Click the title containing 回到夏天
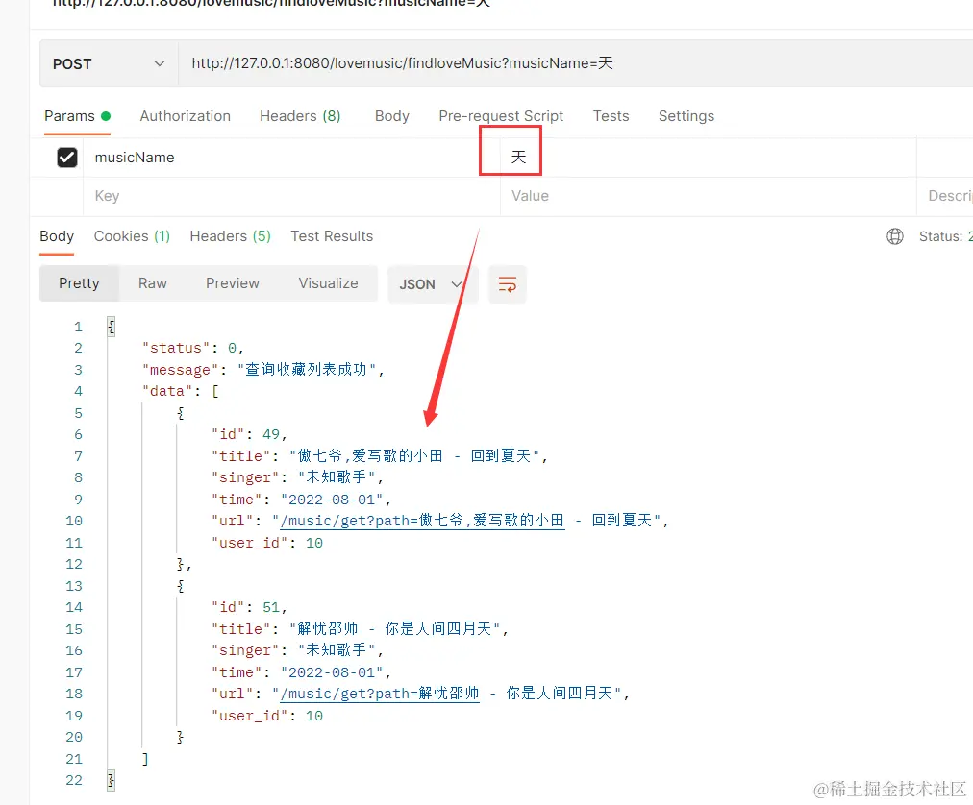973x805 pixels. [414, 456]
